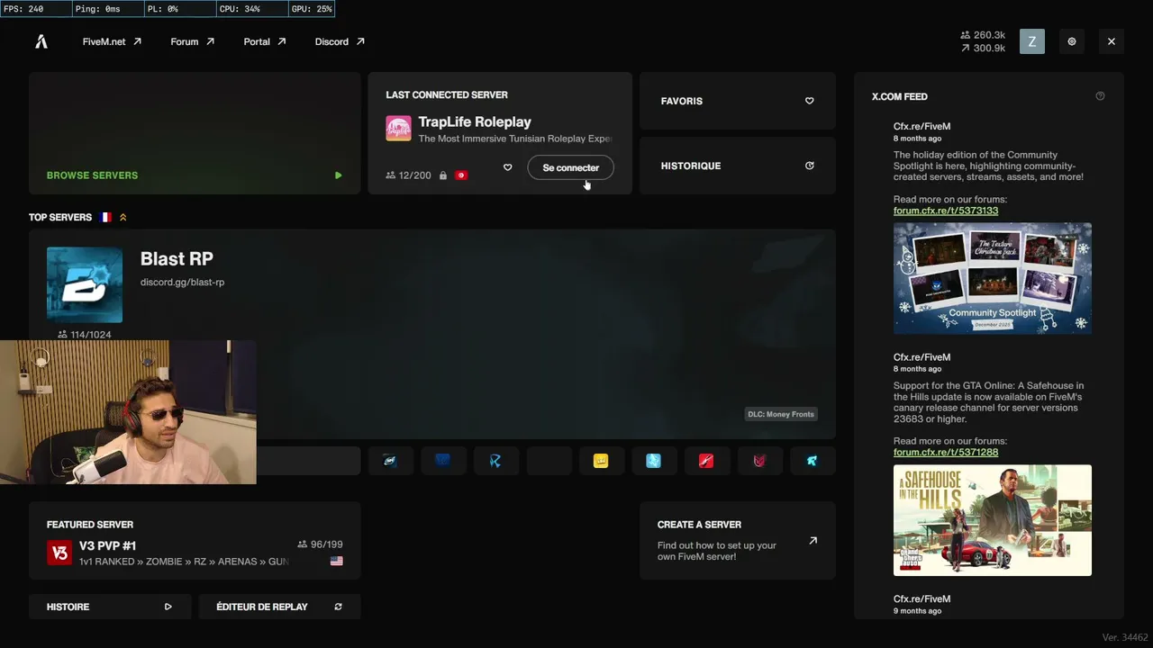Click the Ver. 34462 version label
Screen dimensions: 1153x648
click(x=1125, y=637)
